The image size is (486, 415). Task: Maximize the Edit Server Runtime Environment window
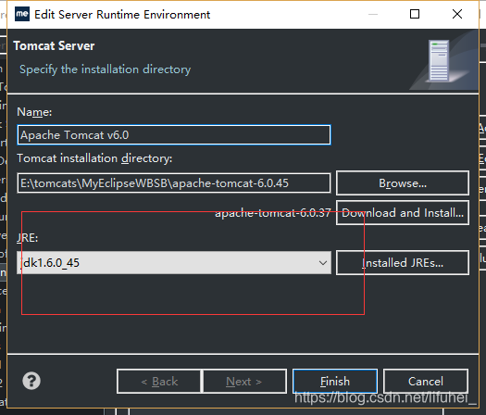click(415, 14)
